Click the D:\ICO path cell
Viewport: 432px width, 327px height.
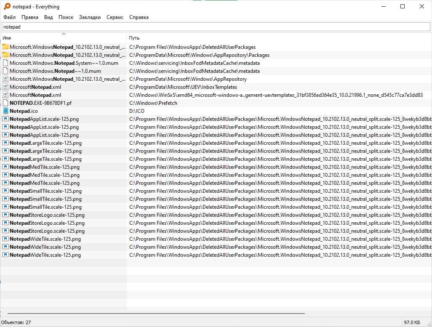[x=137, y=111]
